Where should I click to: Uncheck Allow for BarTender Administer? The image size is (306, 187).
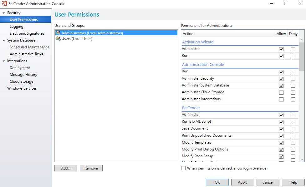(x=281, y=115)
